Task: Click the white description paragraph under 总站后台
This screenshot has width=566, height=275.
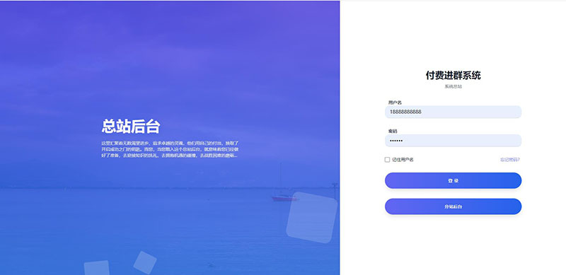Action: (170, 149)
